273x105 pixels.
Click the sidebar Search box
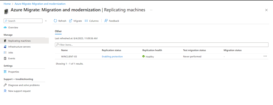(x=23, y=21)
